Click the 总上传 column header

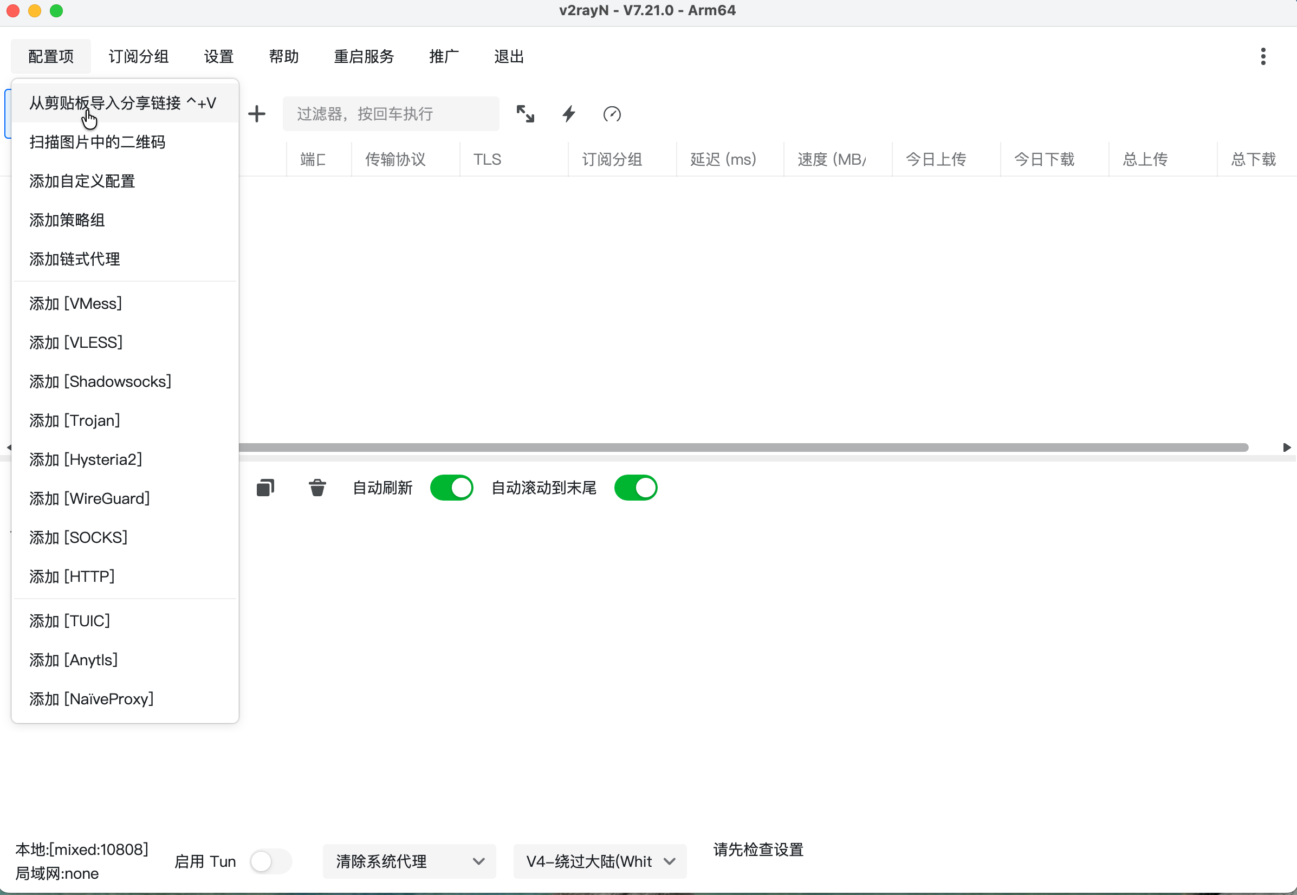point(1163,159)
